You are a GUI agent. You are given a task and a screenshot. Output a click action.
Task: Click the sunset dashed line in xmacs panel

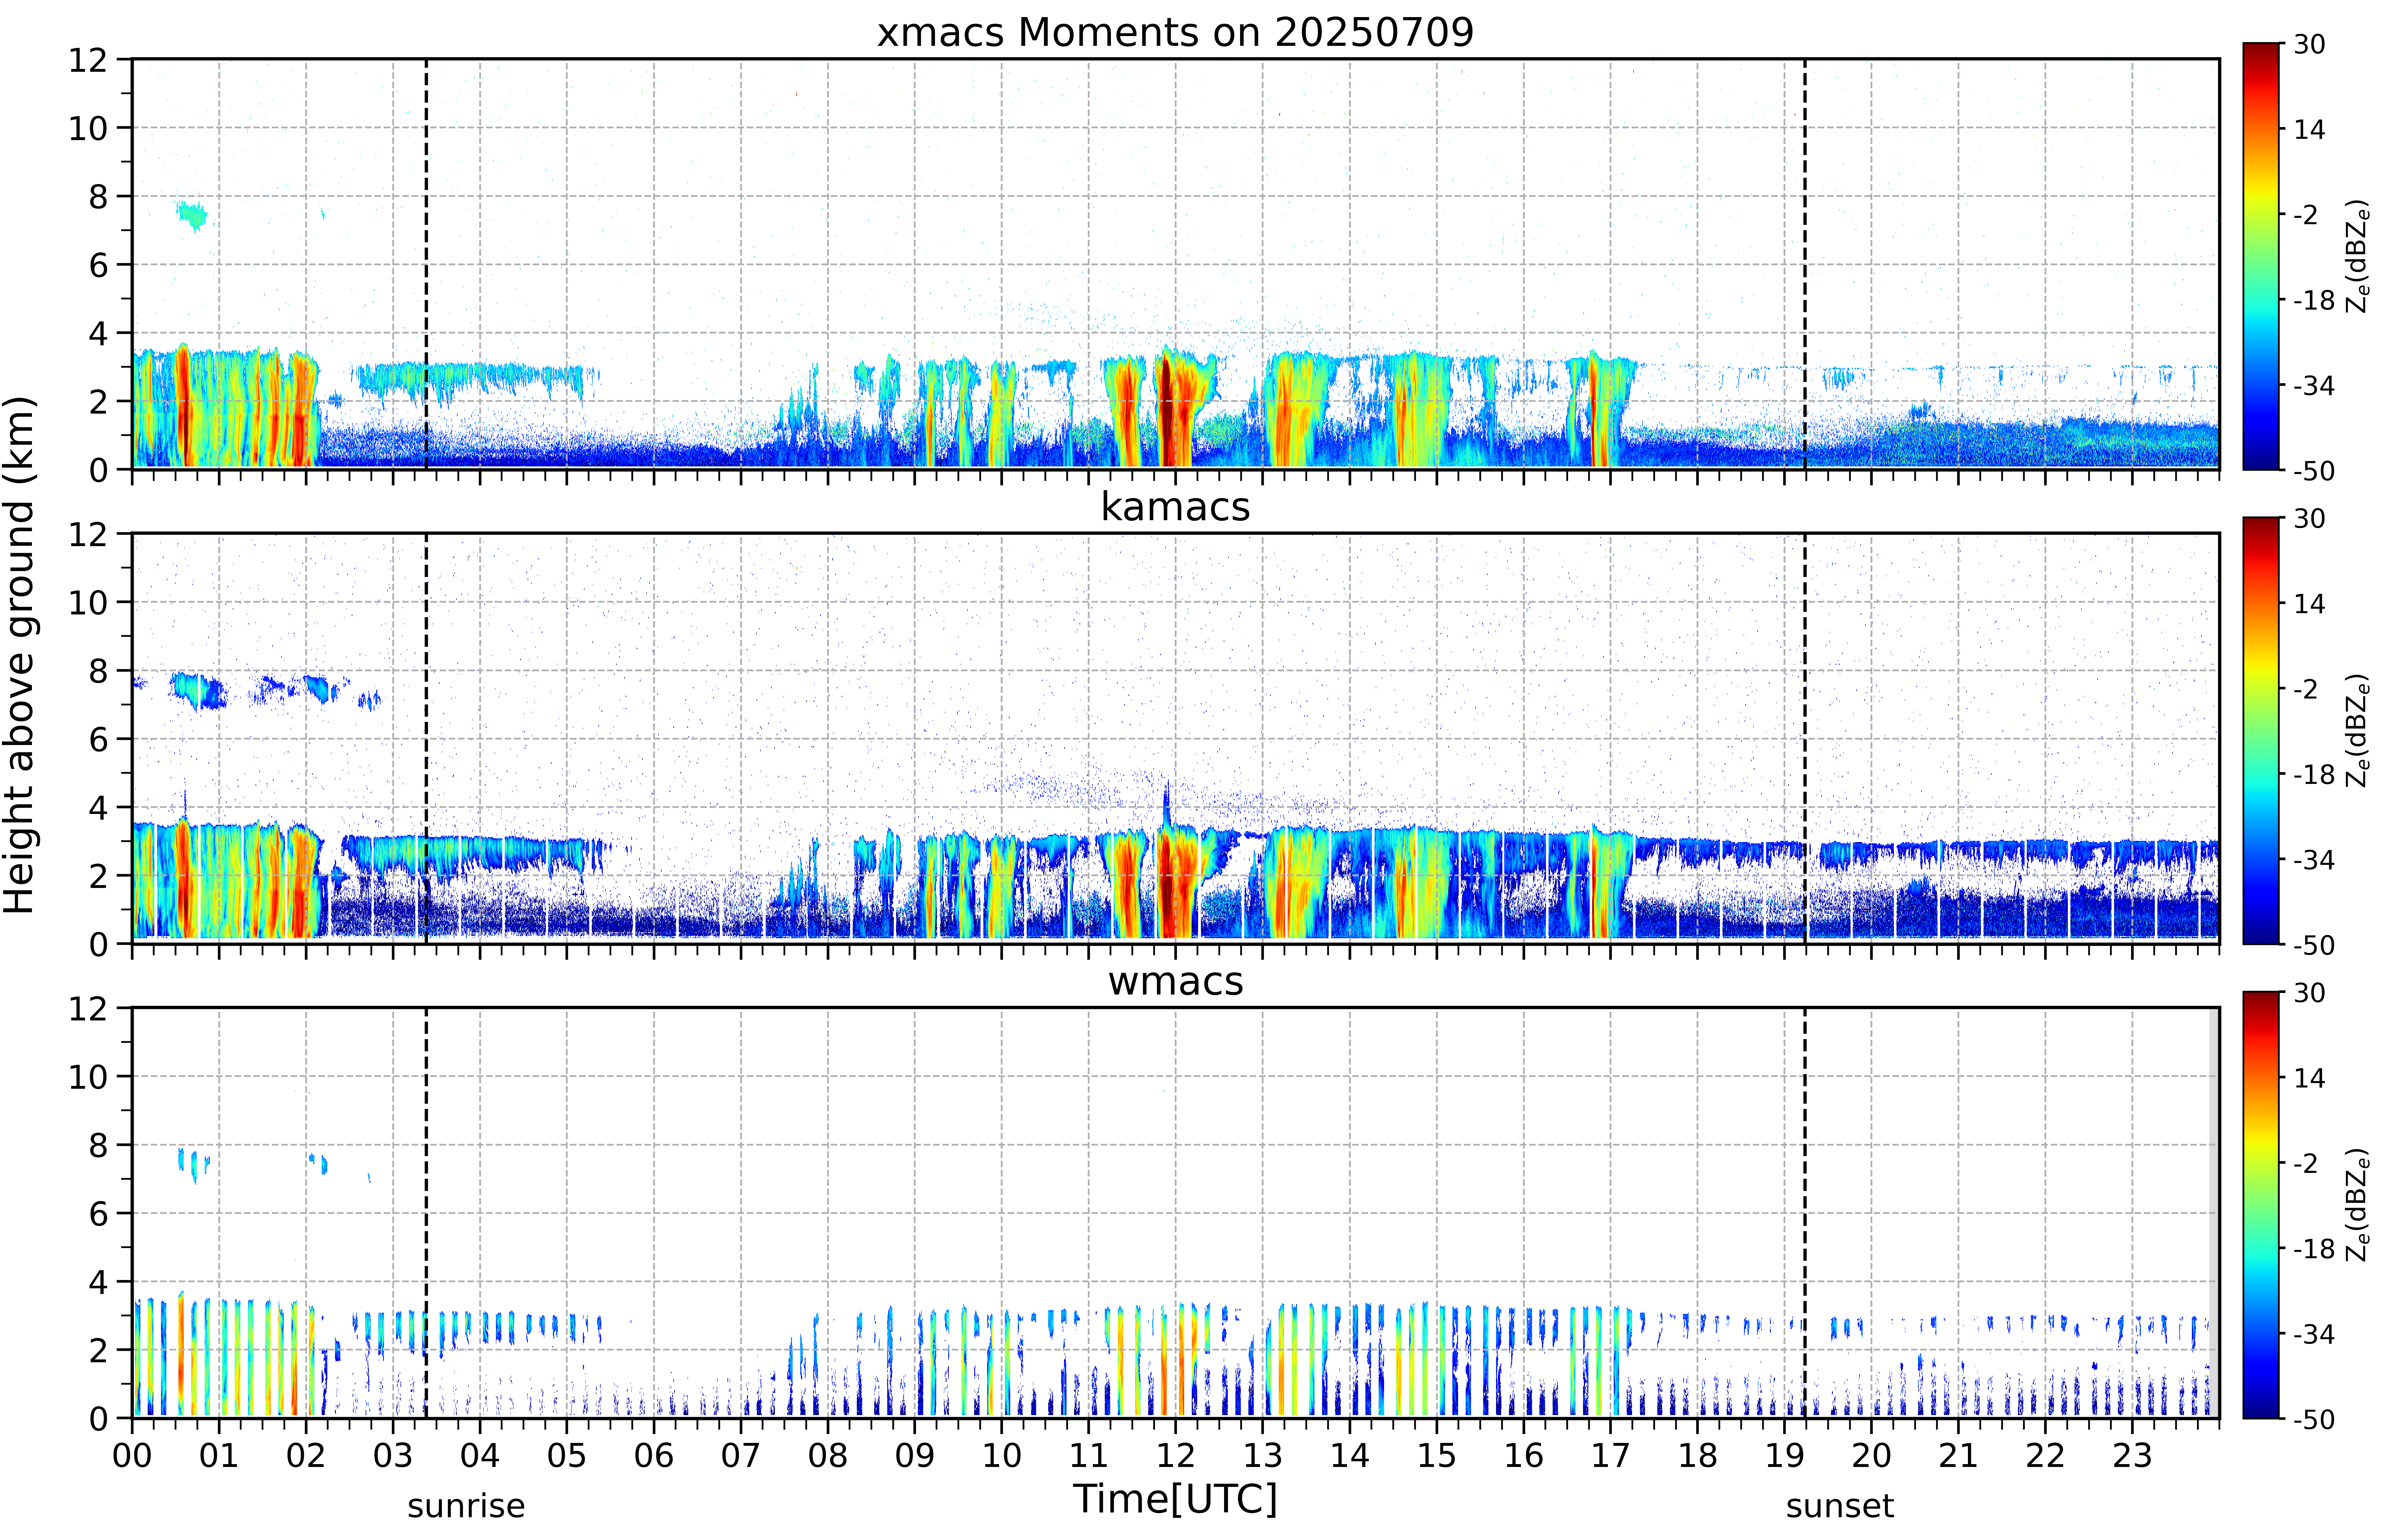pos(1805,264)
